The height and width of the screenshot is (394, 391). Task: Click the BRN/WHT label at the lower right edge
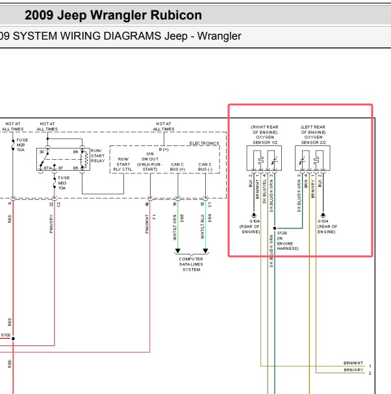(x=353, y=363)
